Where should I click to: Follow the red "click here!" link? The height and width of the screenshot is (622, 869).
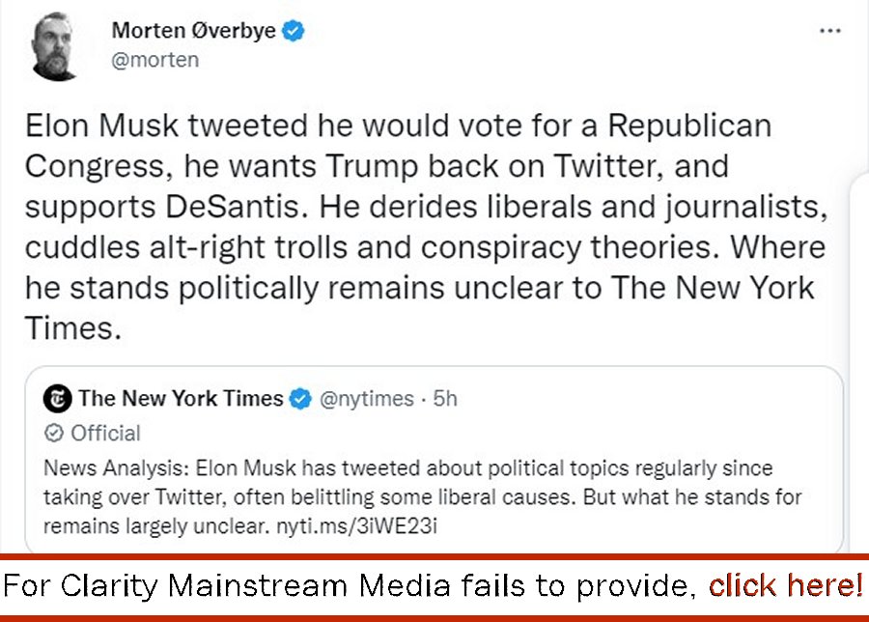pyautogui.click(x=786, y=585)
